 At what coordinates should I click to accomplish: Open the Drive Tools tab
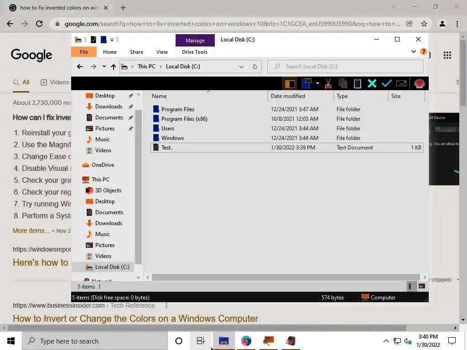pyautogui.click(x=194, y=52)
